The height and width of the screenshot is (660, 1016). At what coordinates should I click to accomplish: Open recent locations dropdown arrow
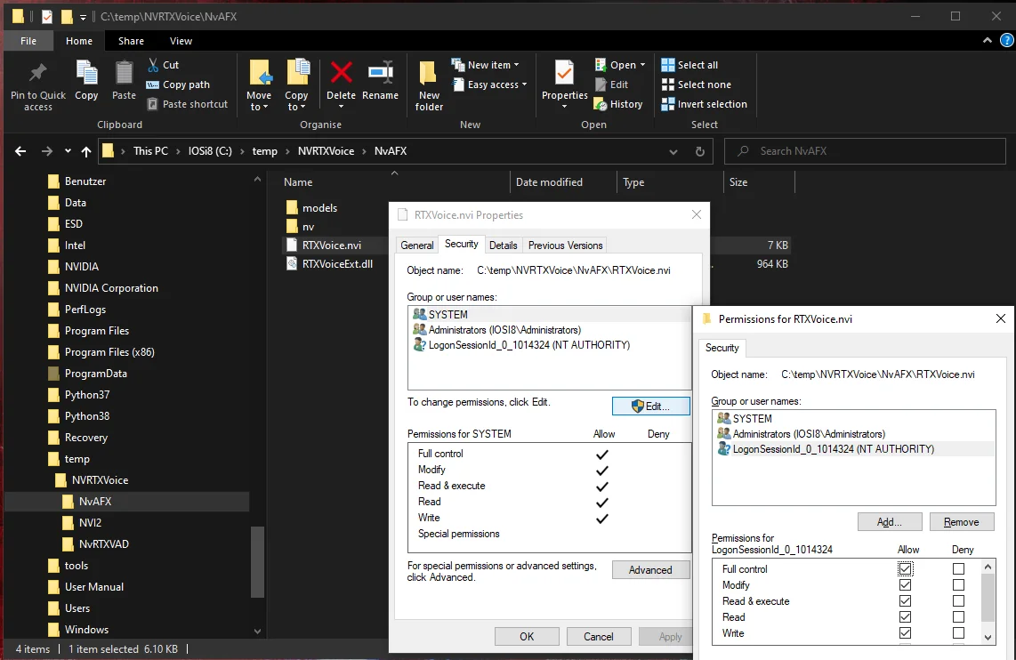[x=68, y=151]
